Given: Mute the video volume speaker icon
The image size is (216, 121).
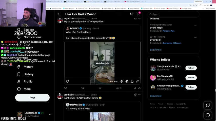Looking at the screenshot, I should (121, 81).
